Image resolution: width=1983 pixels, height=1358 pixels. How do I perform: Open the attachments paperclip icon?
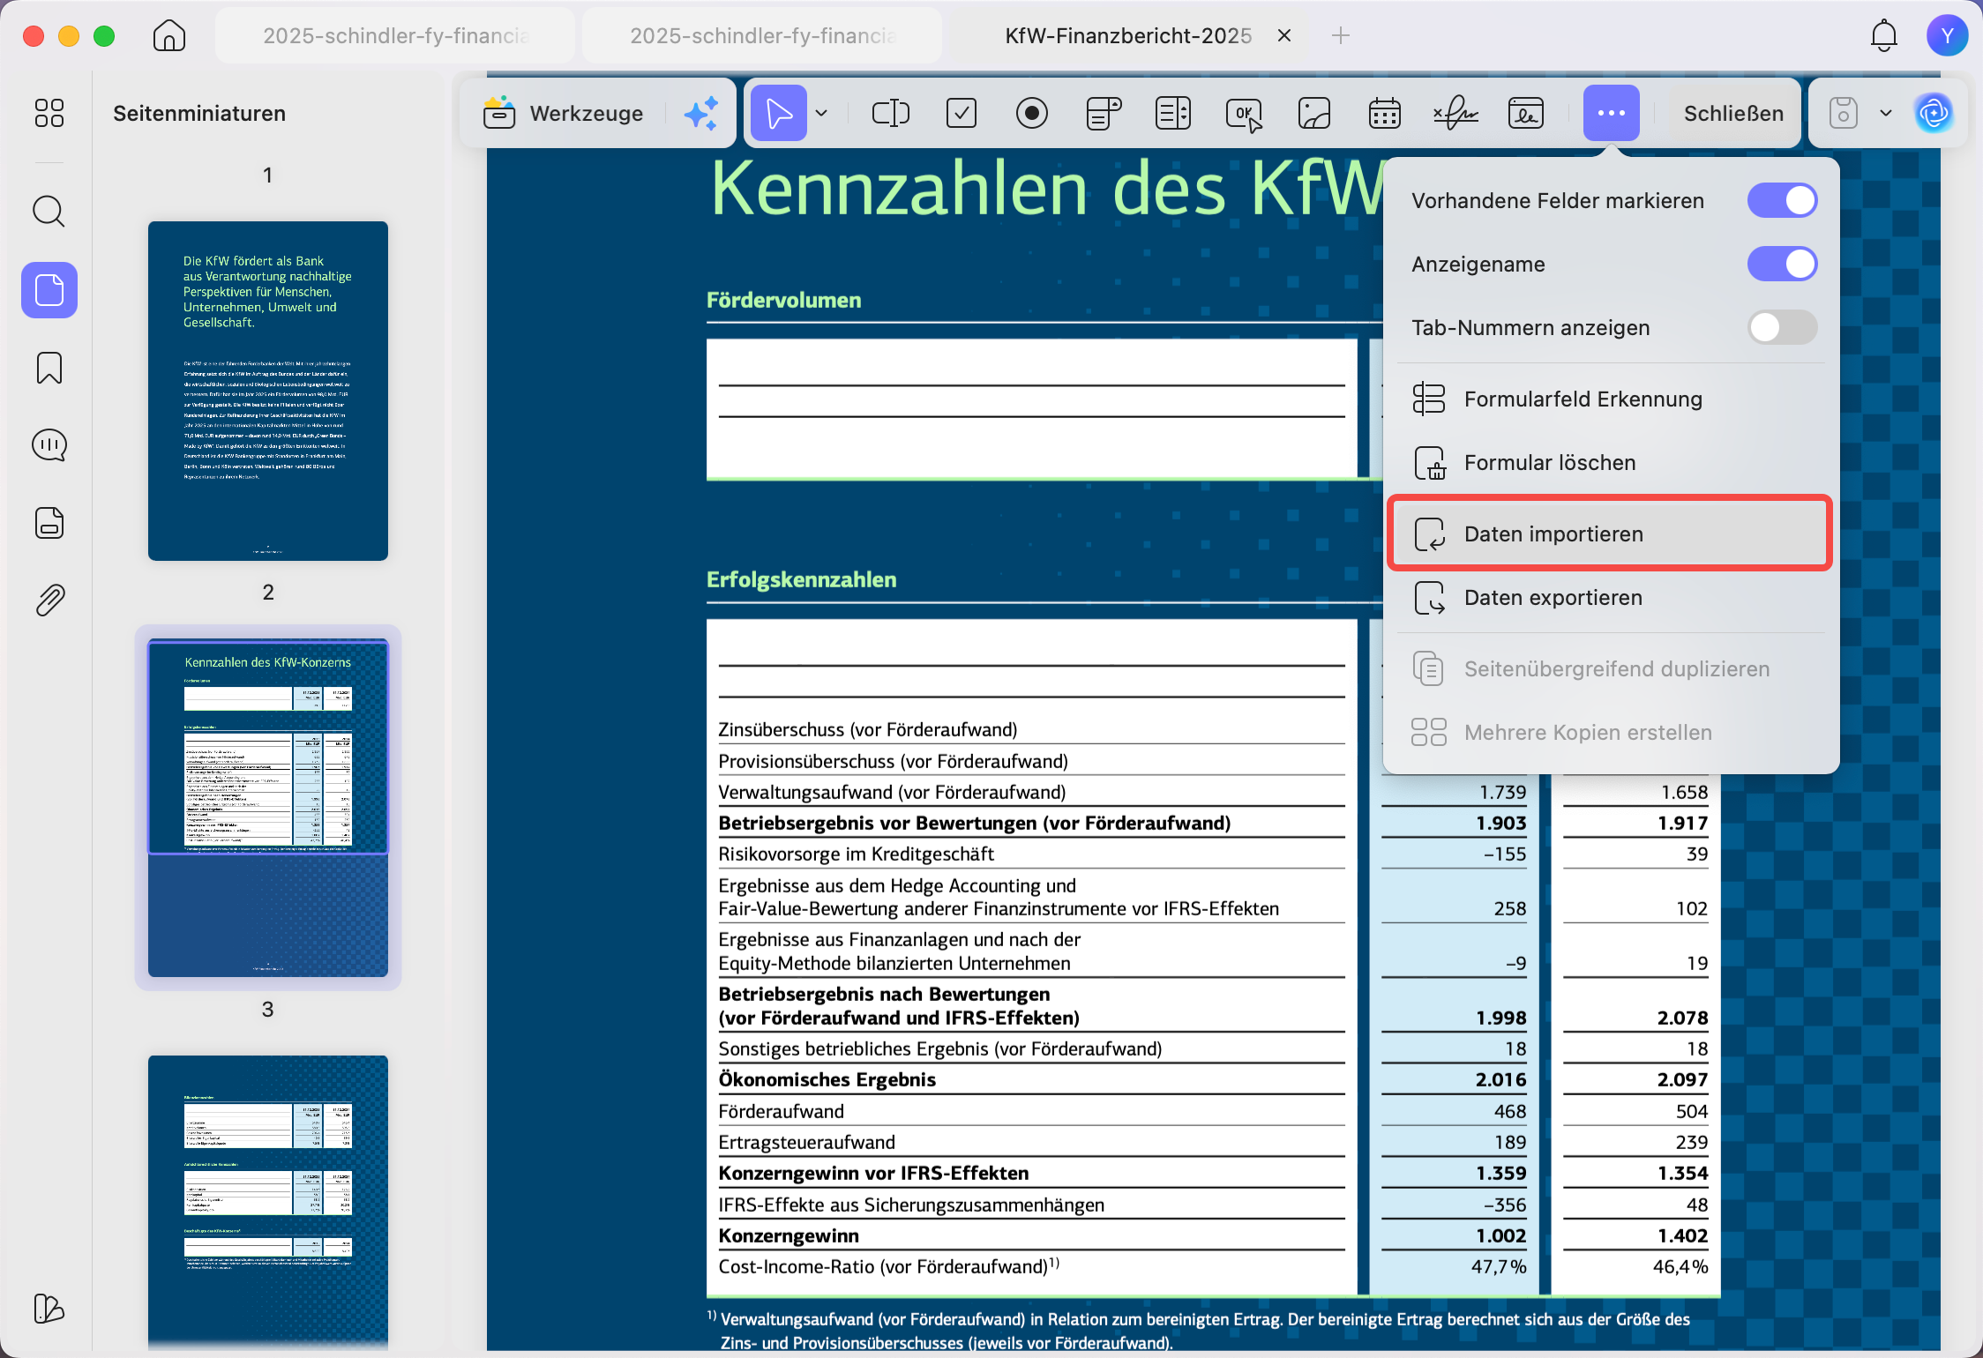point(49,601)
